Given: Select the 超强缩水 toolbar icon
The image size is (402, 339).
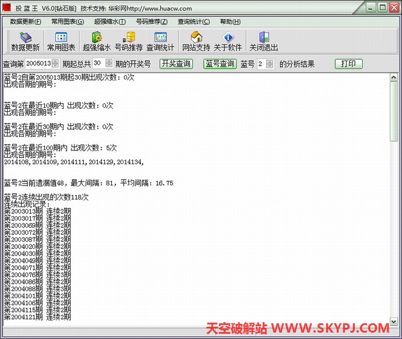Looking at the screenshot, I should pos(96,38).
